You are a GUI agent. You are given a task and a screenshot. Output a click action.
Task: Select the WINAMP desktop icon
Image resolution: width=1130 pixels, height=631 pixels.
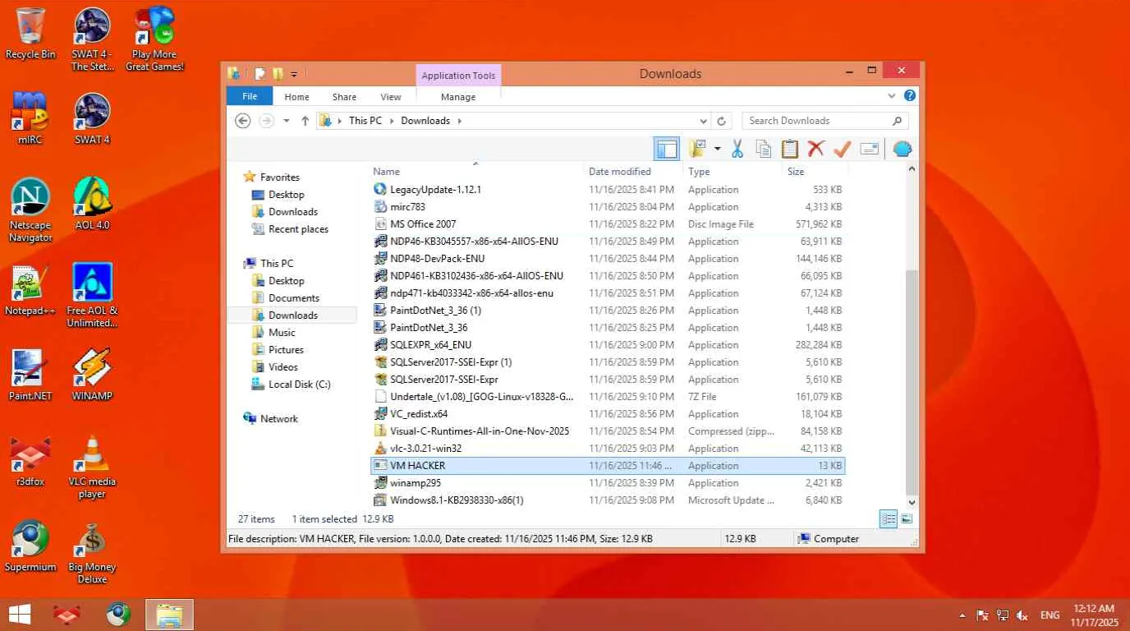[92, 375]
